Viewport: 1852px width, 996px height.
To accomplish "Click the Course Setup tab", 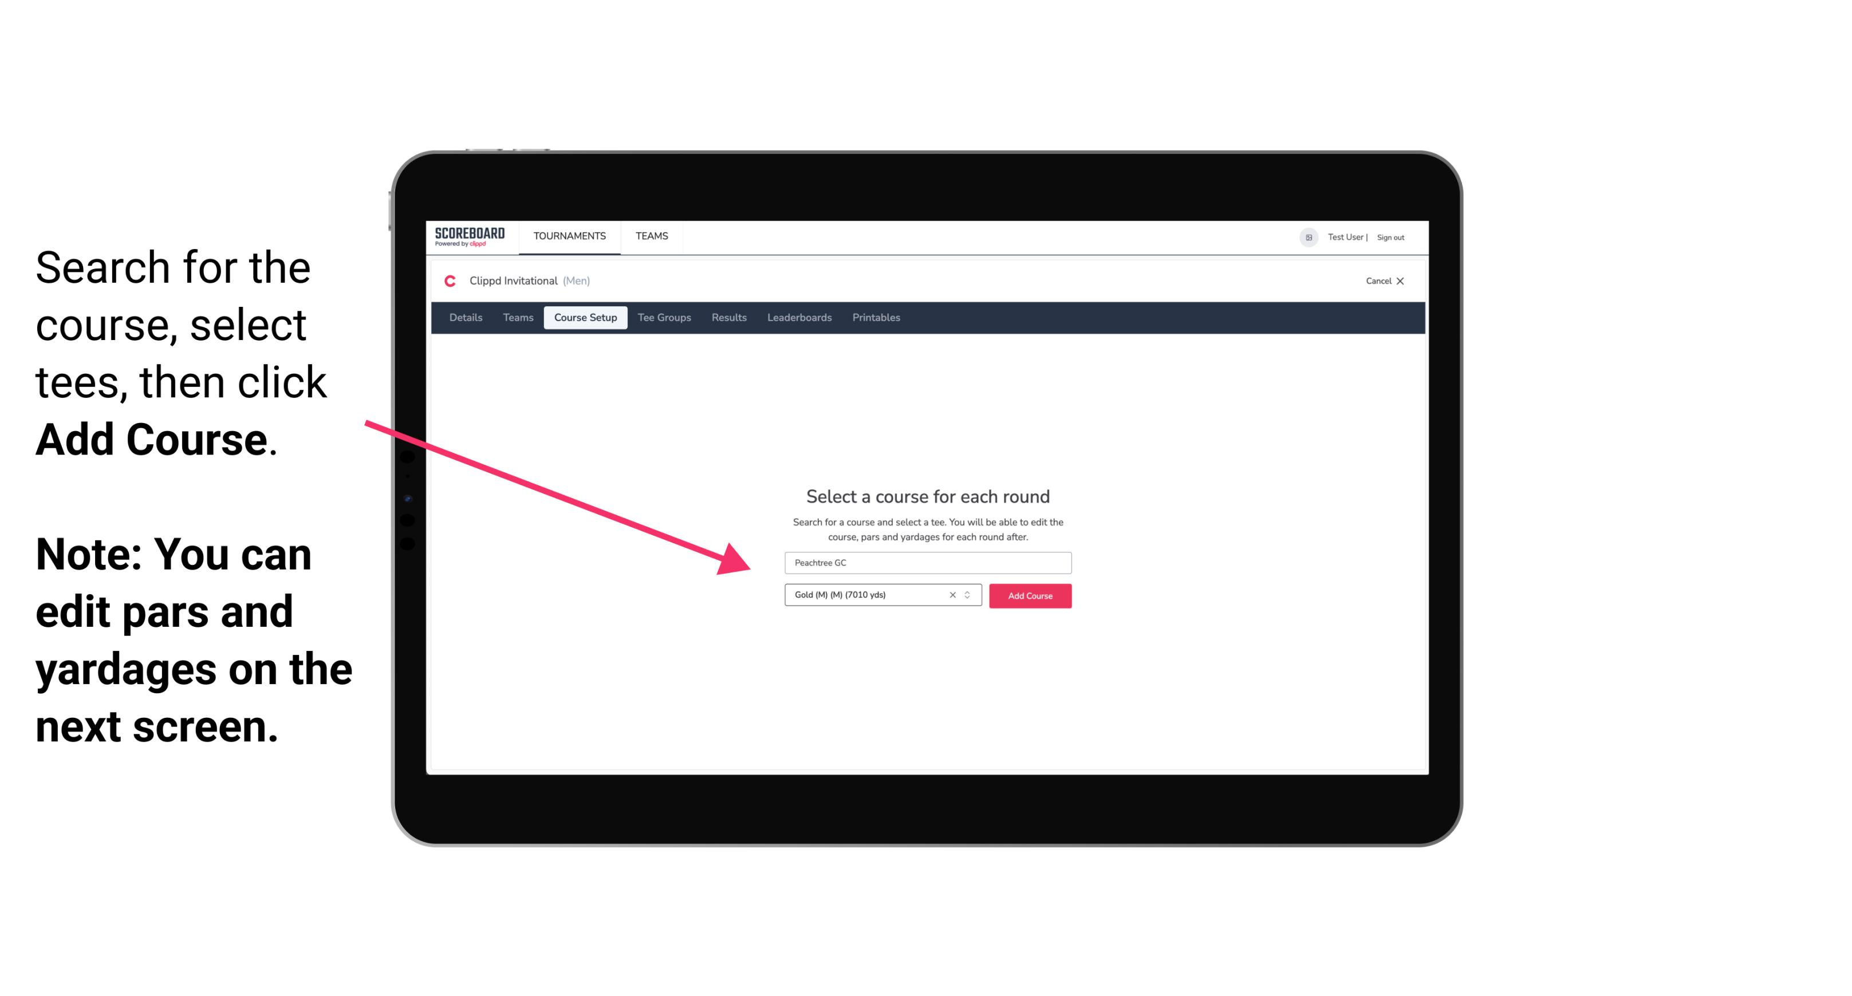I will point(585,318).
